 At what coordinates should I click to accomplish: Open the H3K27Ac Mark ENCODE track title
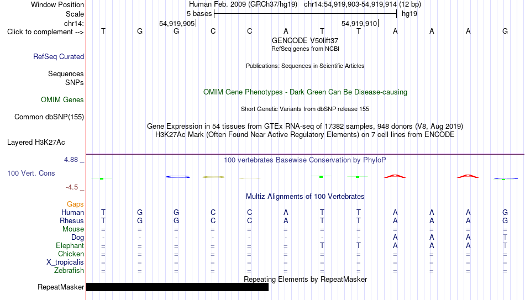tap(305, 135)
